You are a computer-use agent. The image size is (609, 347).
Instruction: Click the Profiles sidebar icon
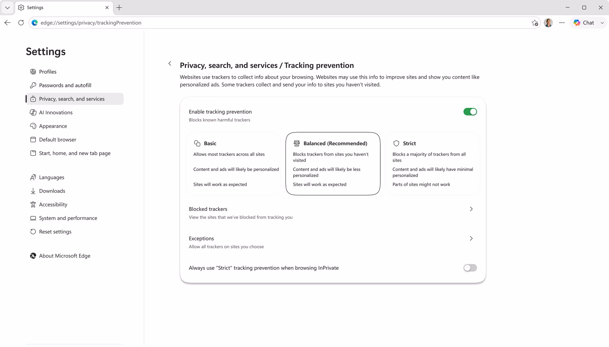[33, 72]
